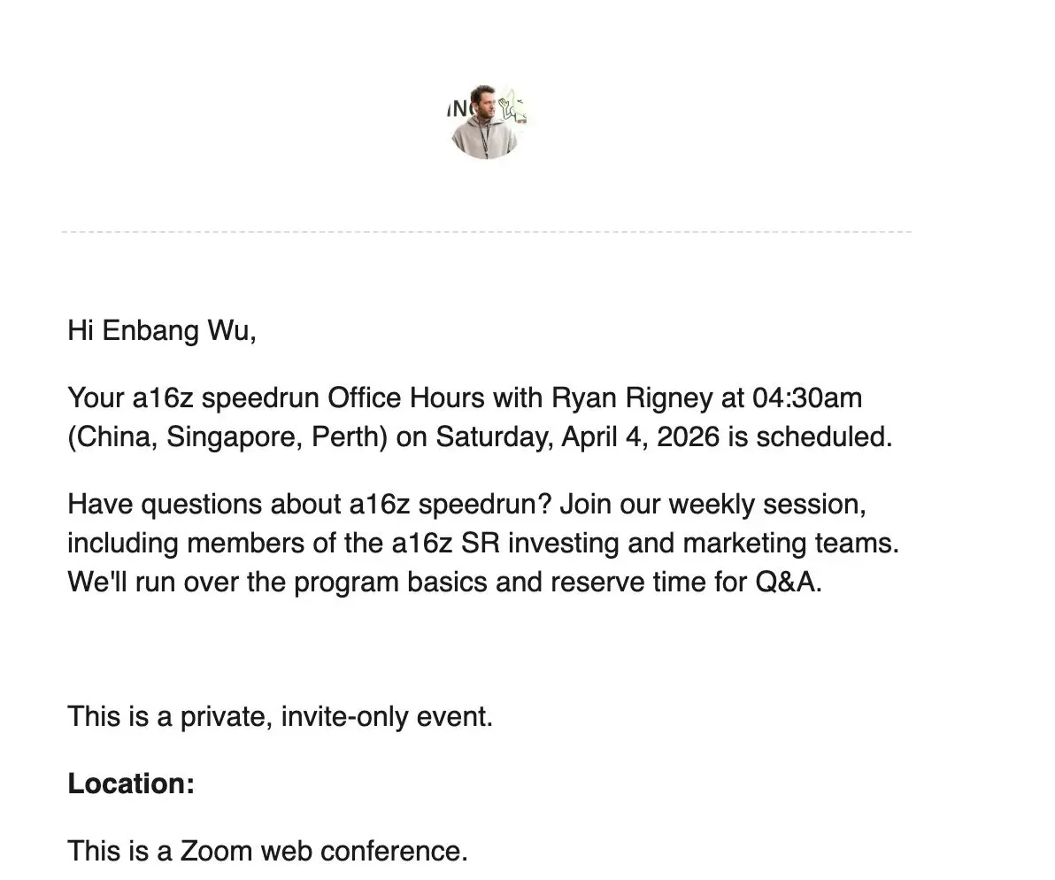This screenshot has width=1055, height=880.
Task: Click the date 'Saturday, April 4, 2026'
Action: [577, 436]
